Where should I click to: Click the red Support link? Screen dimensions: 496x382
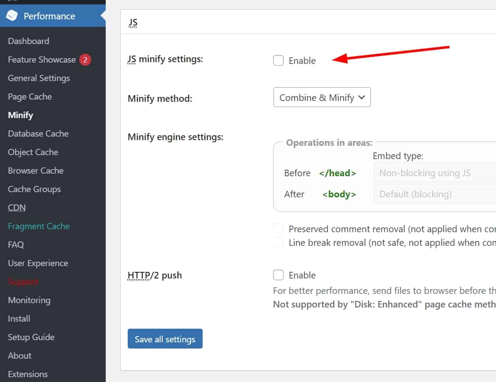(23, 282)
